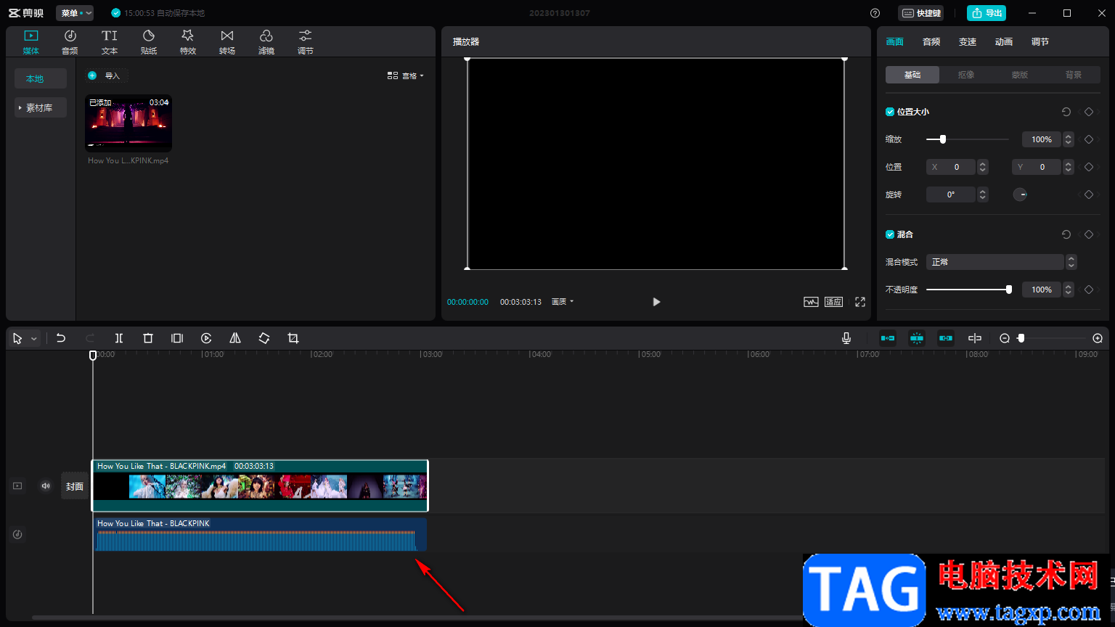
Task: Toggle auto snapping in timeline toolbar
Action: 917,338
